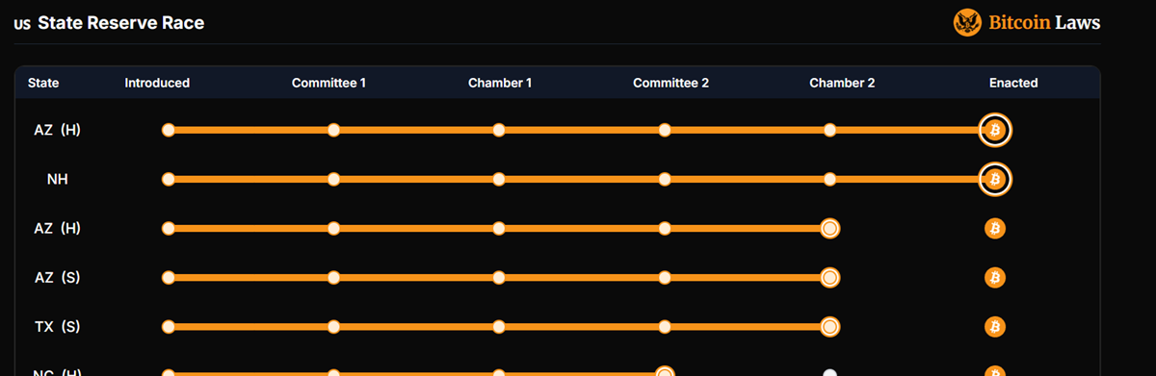The image size is (1156, 376).
Task: Click the NC (H) Committee 2 ringed marker
Action: tap(664, 371)
